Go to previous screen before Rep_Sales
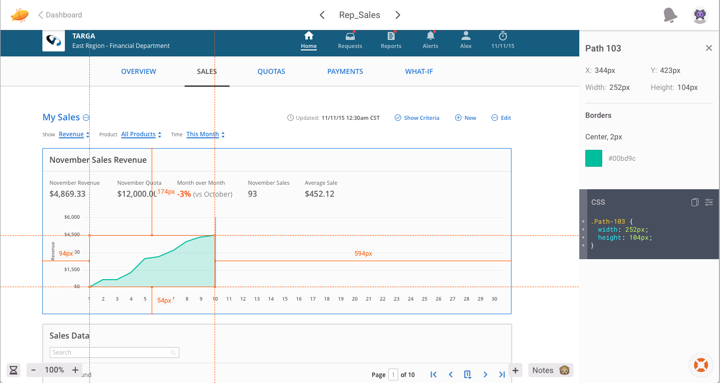Image resolution: width=720 pixels, height=383 pixels. [x=322, y=15]
